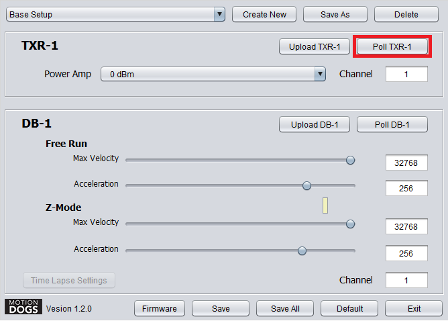
Task: Click Z-Mode Acceleration slider handle
Action: point(302,251)
